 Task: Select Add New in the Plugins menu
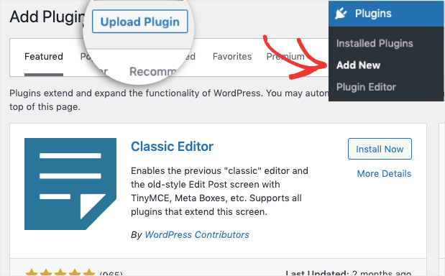[x=359, y=65]
